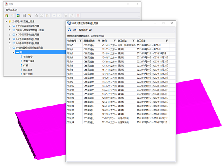Open filter for the 体积 column

115,41
